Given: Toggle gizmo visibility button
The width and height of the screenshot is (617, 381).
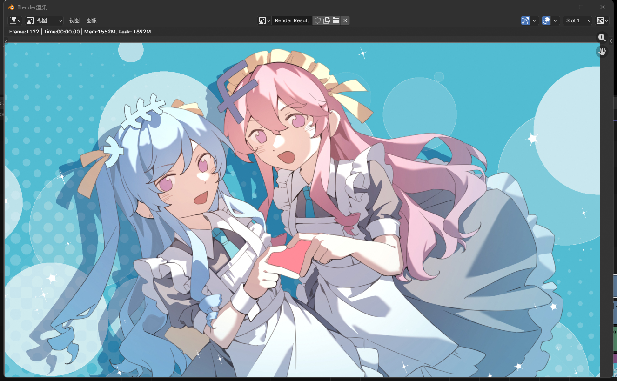Looking at the screenshot, I should tap(525, 20).
